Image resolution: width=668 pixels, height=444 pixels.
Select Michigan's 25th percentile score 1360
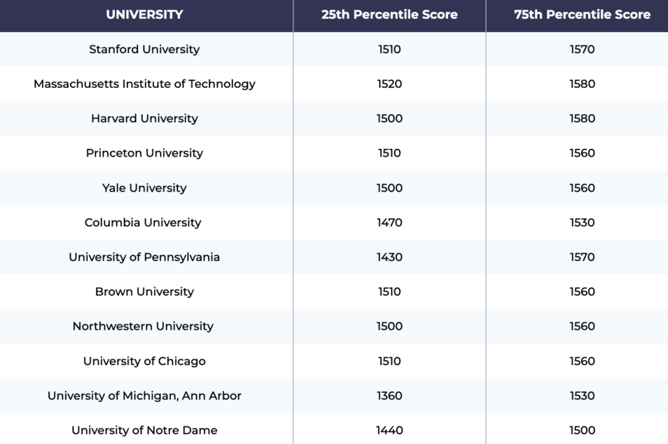[390, 396]
